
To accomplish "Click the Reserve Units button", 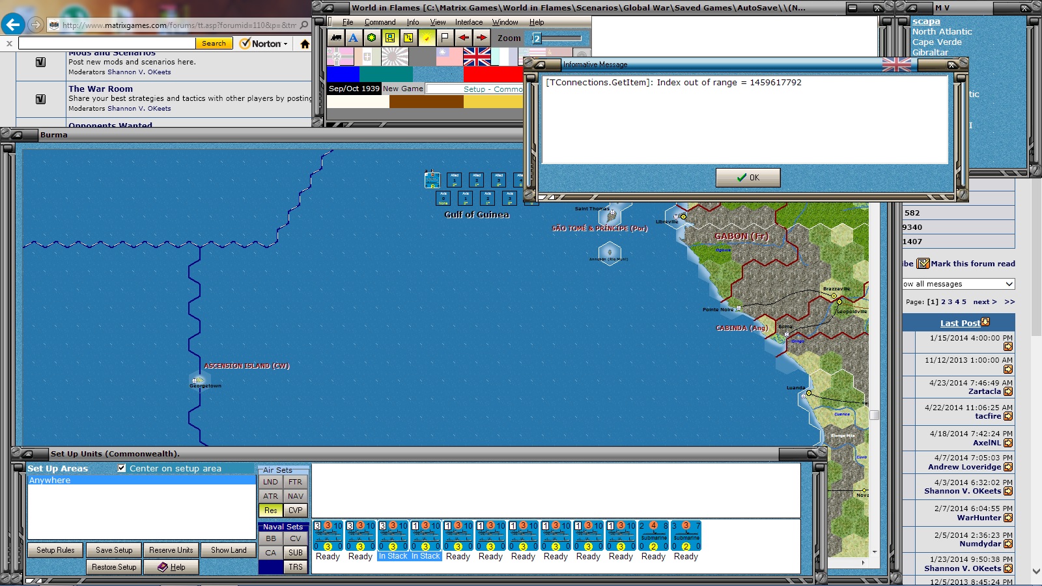I will pos(171,550).
